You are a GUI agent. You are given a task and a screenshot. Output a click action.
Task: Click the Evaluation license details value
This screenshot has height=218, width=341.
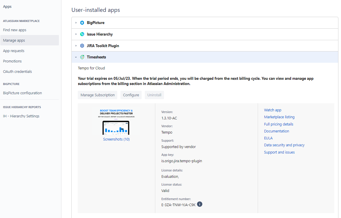(x=170, y=177)
